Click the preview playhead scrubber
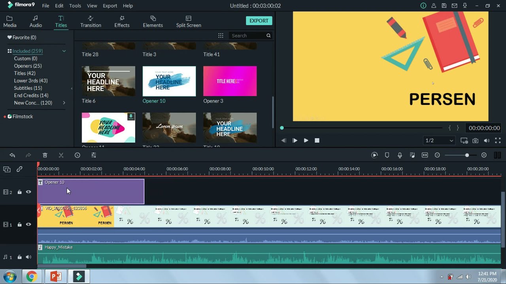 282,128
